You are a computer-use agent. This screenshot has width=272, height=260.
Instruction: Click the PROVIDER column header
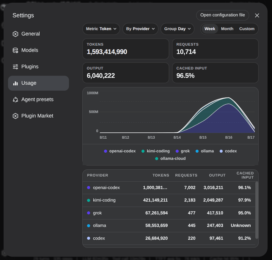point(98,175)
